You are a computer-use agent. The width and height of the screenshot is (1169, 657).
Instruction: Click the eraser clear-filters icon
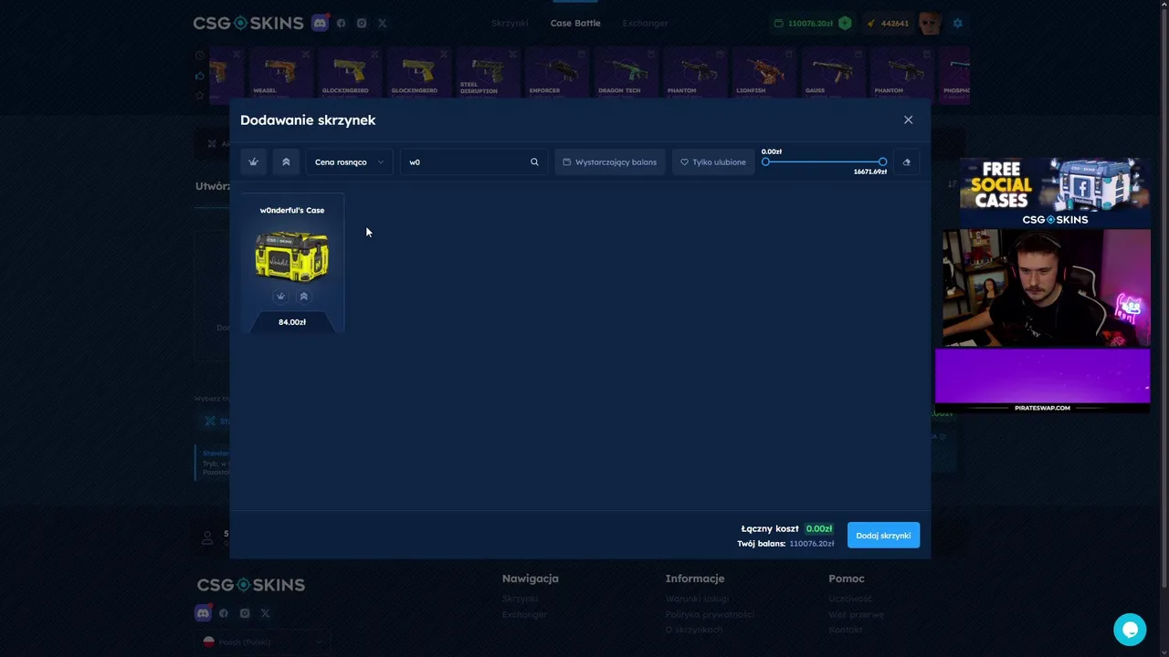coord(906,162)
